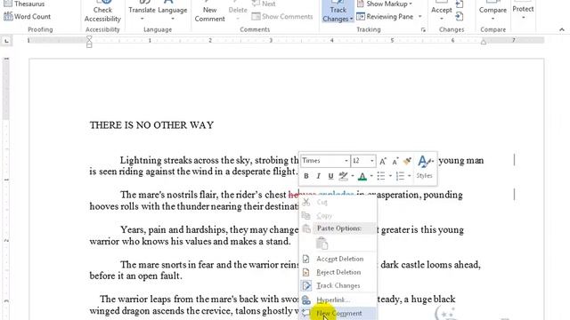This screenshot has height=320, width=570.
Task: Toggle Bold in mini toolbar
Action: pos(306,176)
